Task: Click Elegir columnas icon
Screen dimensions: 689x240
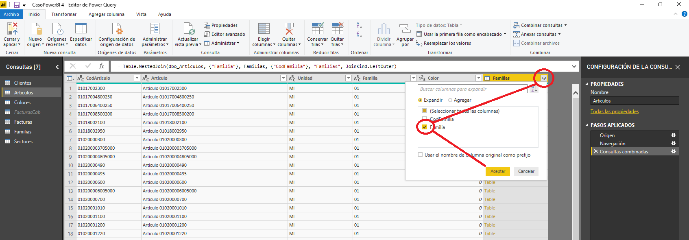Action: 264,29
